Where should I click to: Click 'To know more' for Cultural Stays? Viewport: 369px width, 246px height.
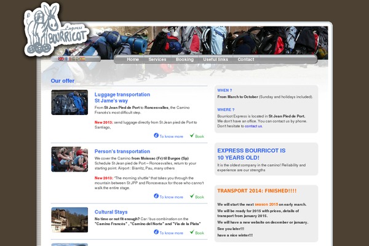[172, 233]
